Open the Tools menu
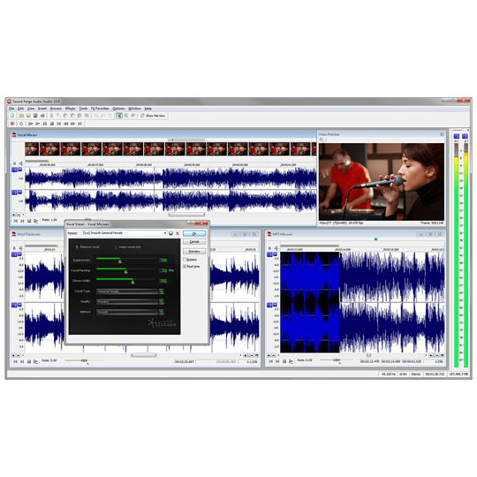 point(83,109)
